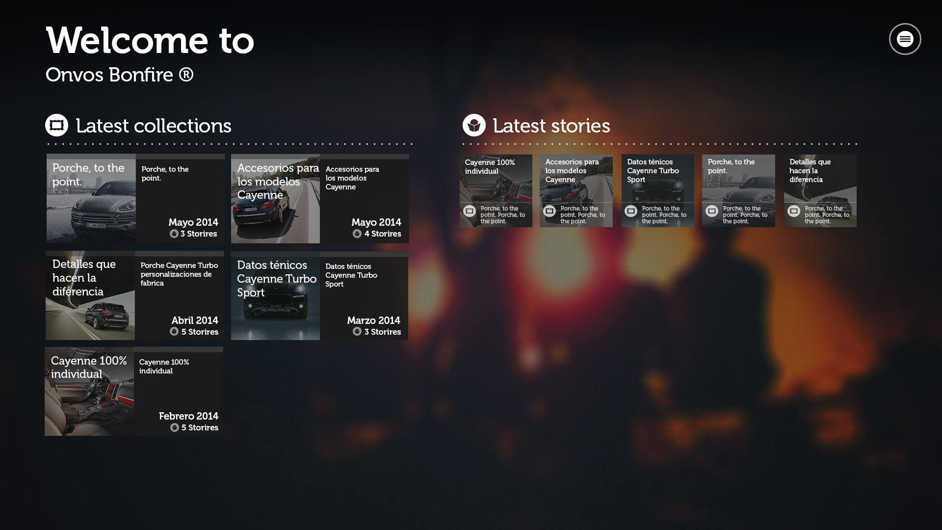This screenshot has height=530, width=942.
Task: Click '5 Storires' on Detalles collection card
Action: [200, 332]
